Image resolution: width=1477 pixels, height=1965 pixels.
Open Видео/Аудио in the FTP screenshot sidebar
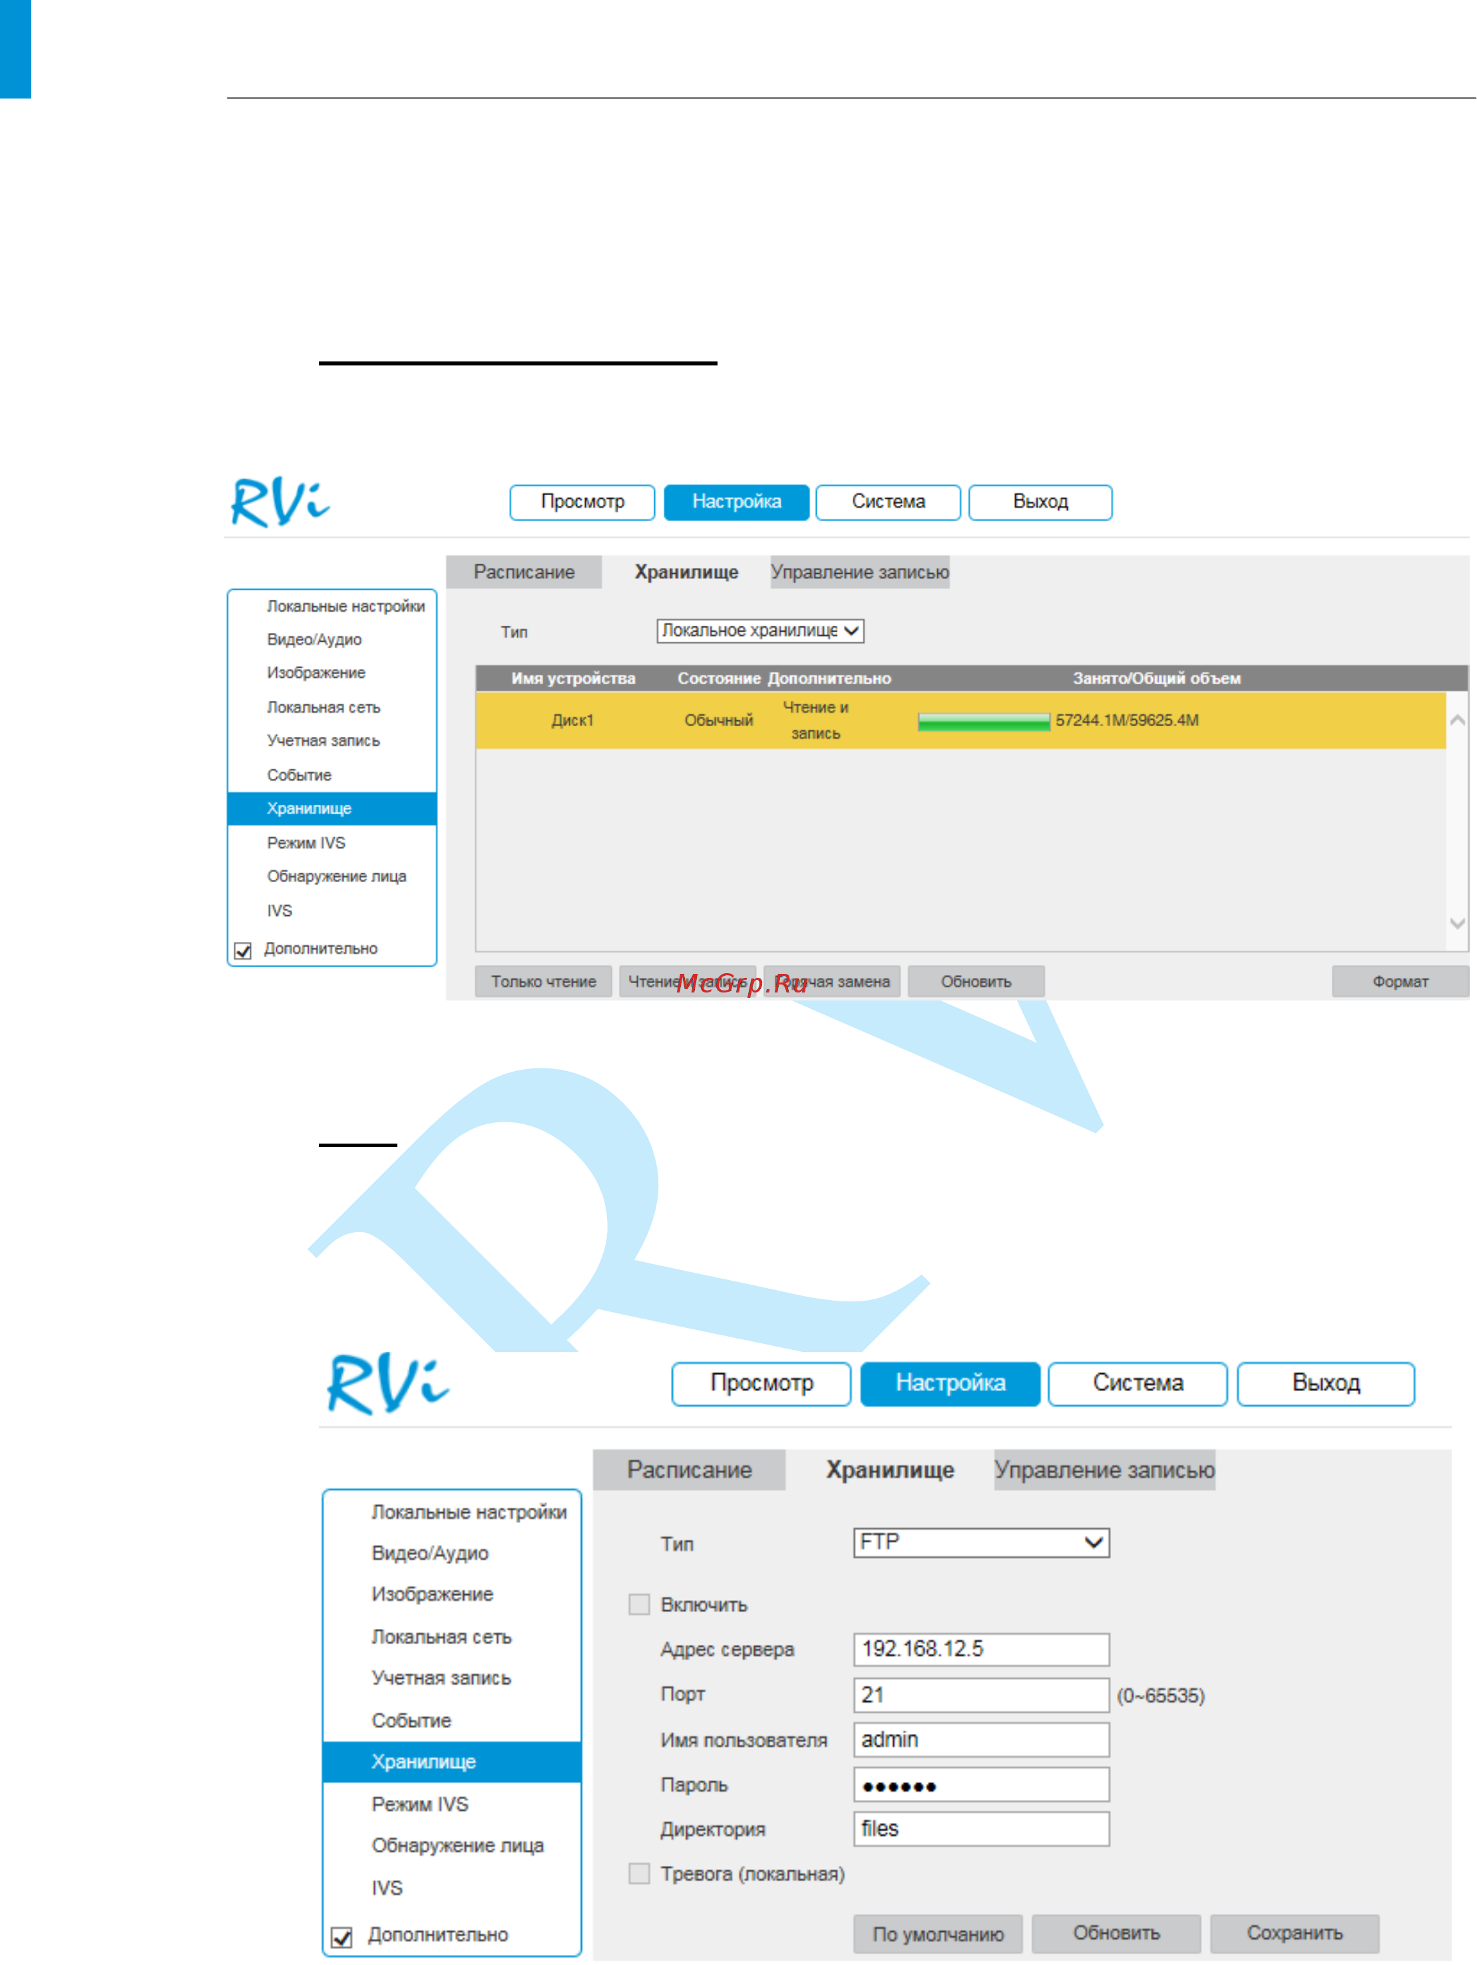430,1554
